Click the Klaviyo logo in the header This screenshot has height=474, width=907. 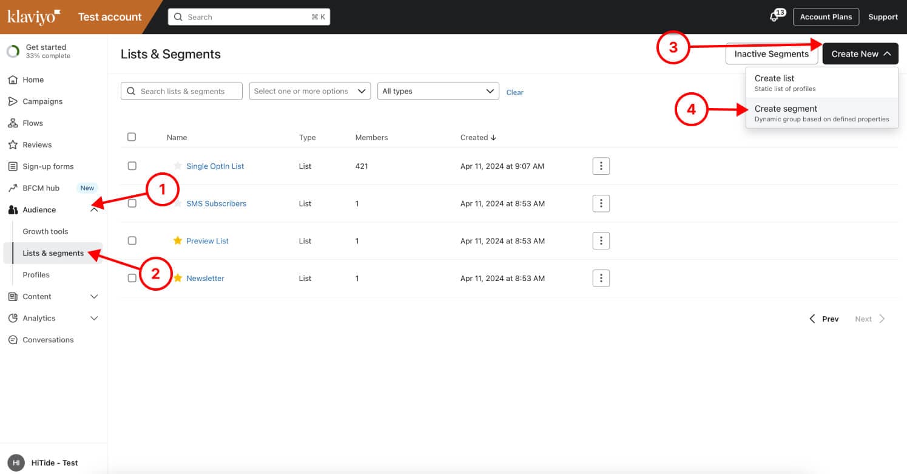click(34, 17)
